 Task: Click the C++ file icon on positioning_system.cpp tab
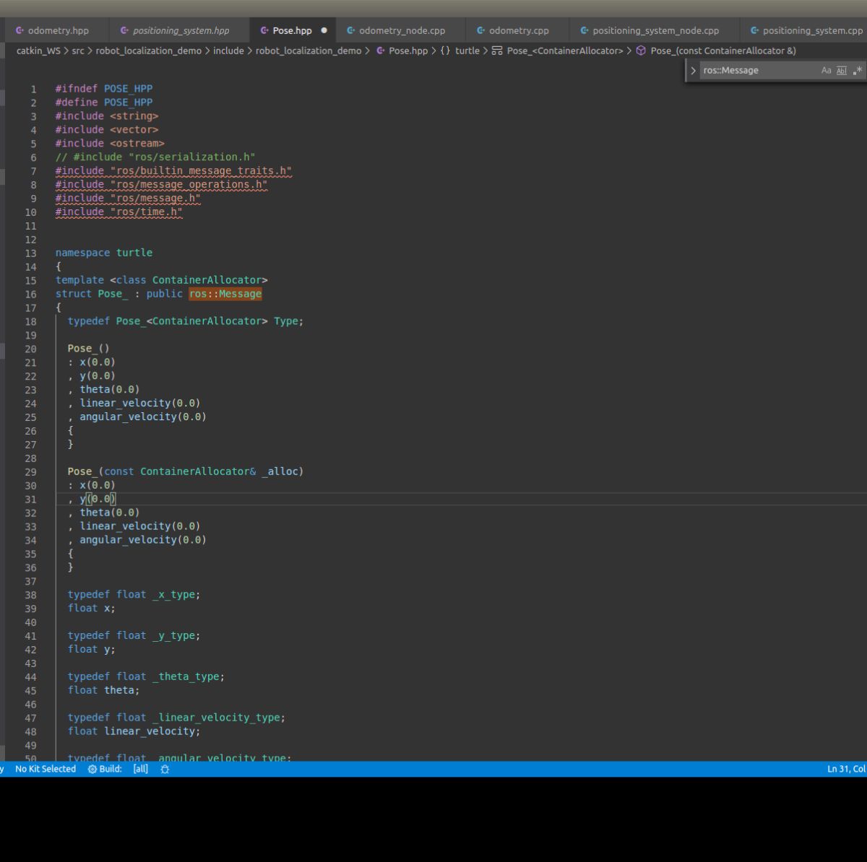coord(754,30)
